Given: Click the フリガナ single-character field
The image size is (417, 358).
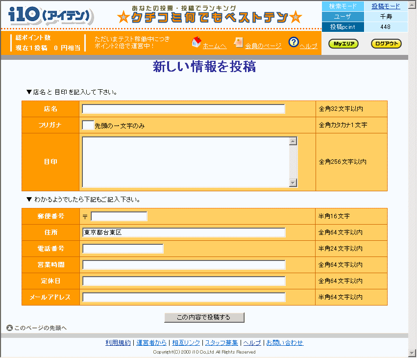Looking at the screenshot, I should click(88, 125).
